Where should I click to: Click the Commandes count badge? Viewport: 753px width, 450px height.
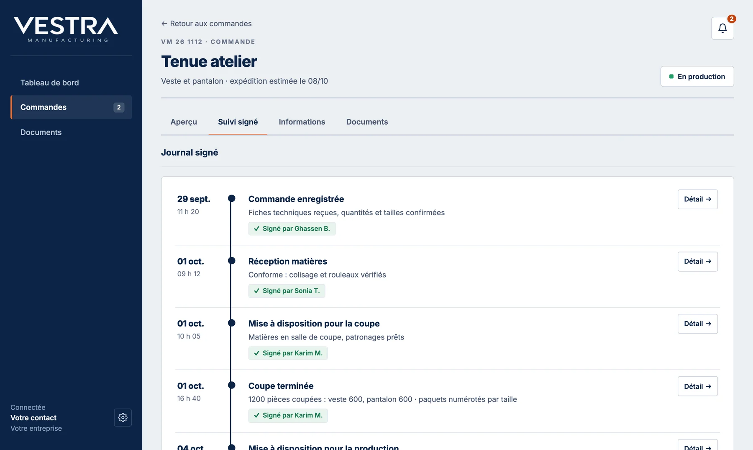tap(119, 107)
